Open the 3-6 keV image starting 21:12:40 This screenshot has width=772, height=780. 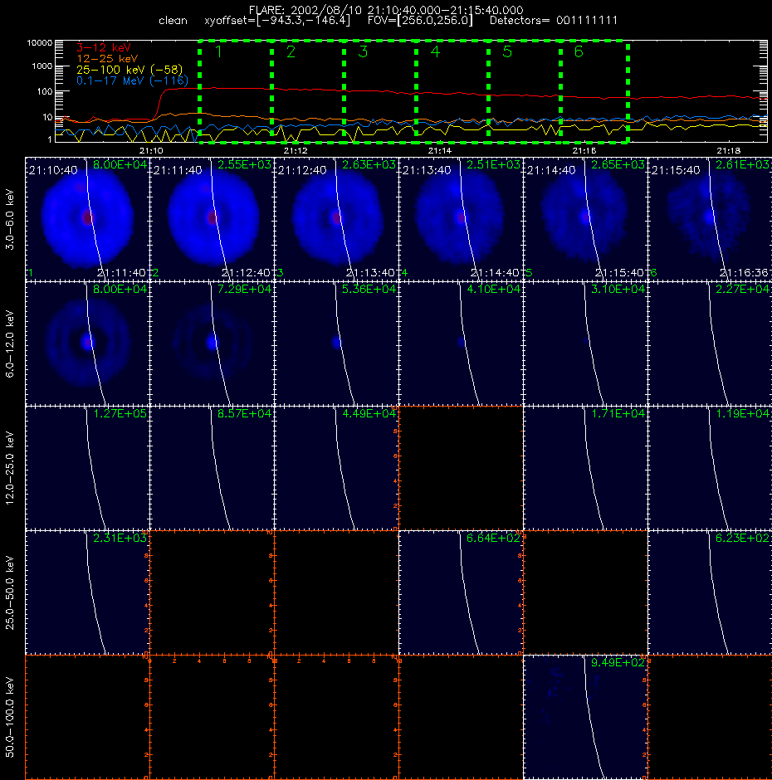(336, 219)
